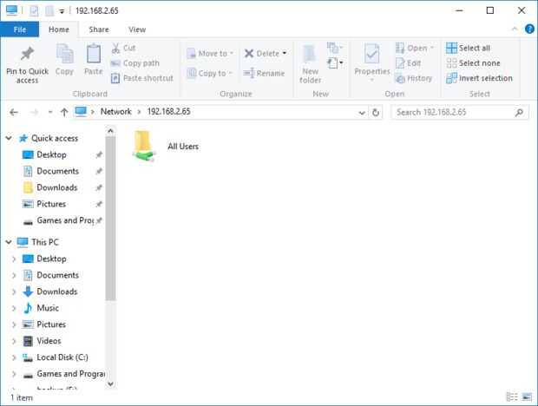Click title bar Properties quick icon
Viewport: 538px width, 406px height.
click(34, 11)
